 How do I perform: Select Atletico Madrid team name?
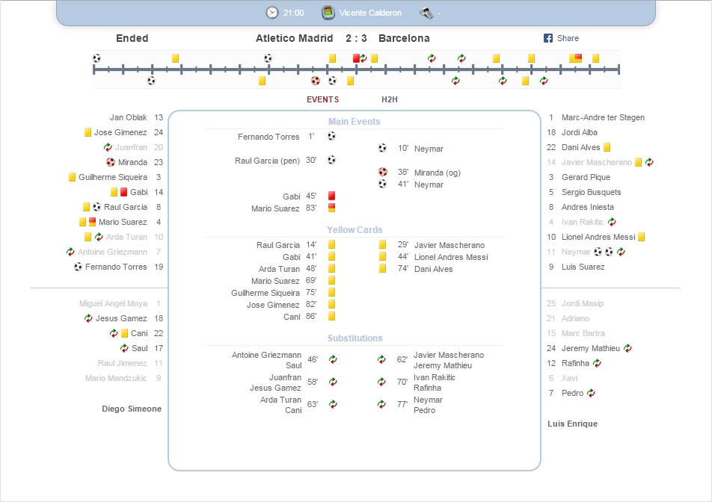pyautogui.click(x=294, y=38)
